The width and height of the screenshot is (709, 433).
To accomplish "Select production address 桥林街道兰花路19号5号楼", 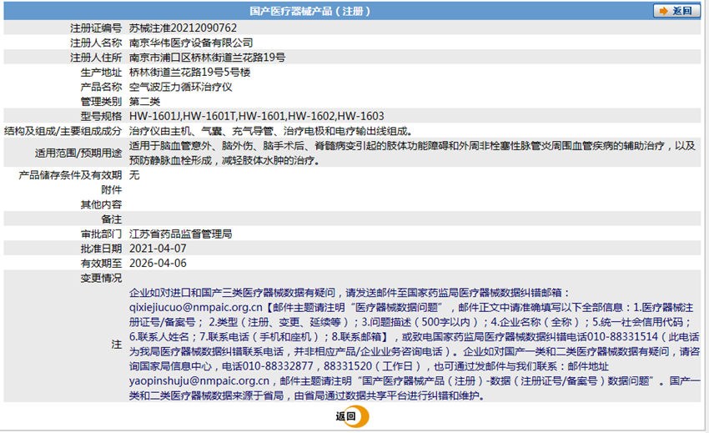I will click(x=189, y=73).
